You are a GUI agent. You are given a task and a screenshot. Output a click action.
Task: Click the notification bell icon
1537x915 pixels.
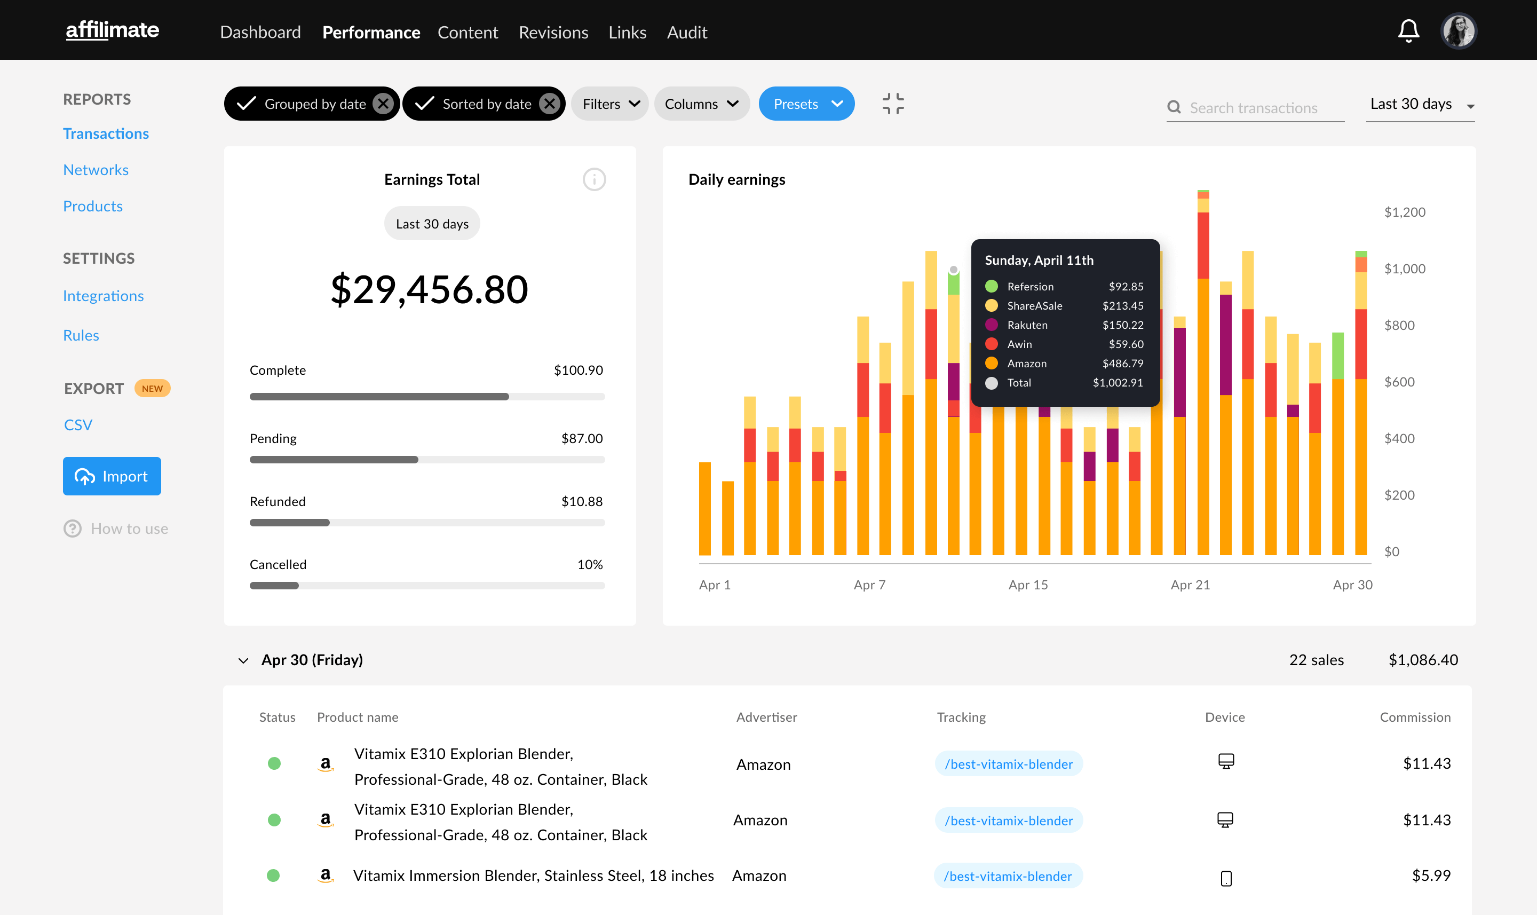[x=1408, y=29]
